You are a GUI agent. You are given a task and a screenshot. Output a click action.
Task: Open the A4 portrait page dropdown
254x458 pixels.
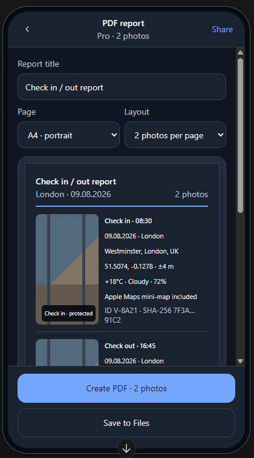(x=68, y=135)
